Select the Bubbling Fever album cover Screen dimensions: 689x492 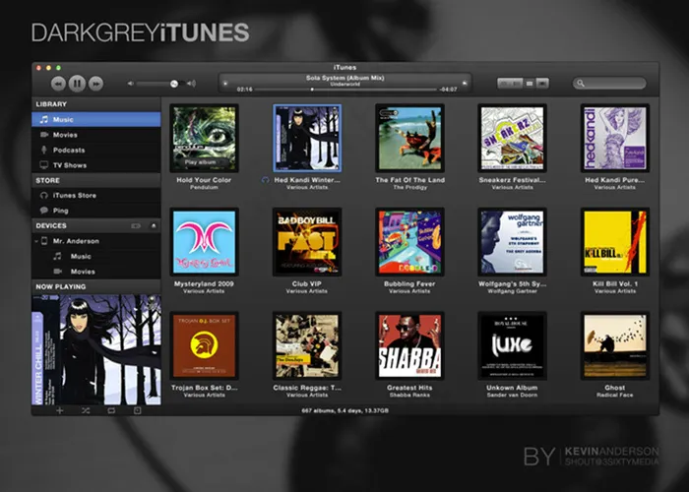[410, 242]
